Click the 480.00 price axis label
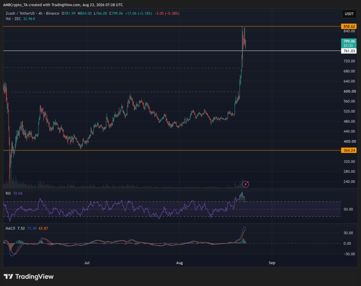Screen dimensions: 361x286 pyautogui.click(x=350, y=121)
